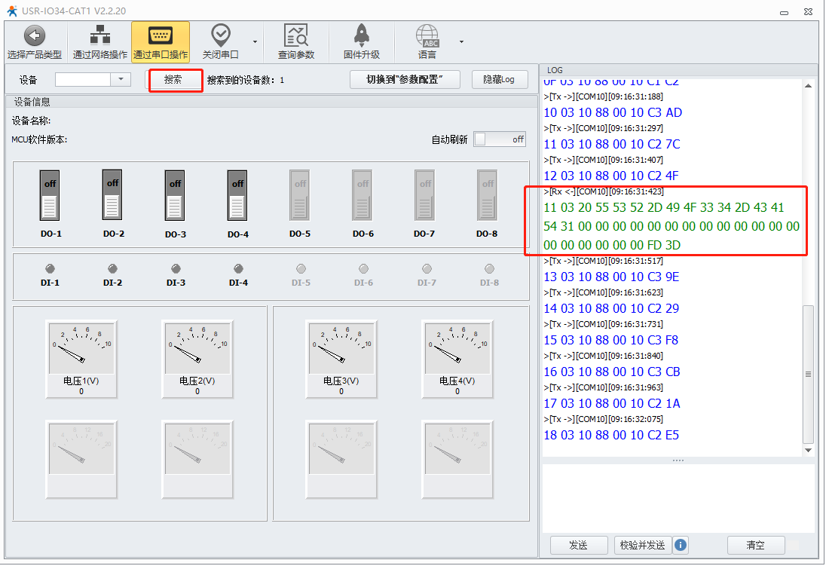The image size is (826, 566).
Task: Toggle DO-4 output switch
Action: tap(237, 195)
